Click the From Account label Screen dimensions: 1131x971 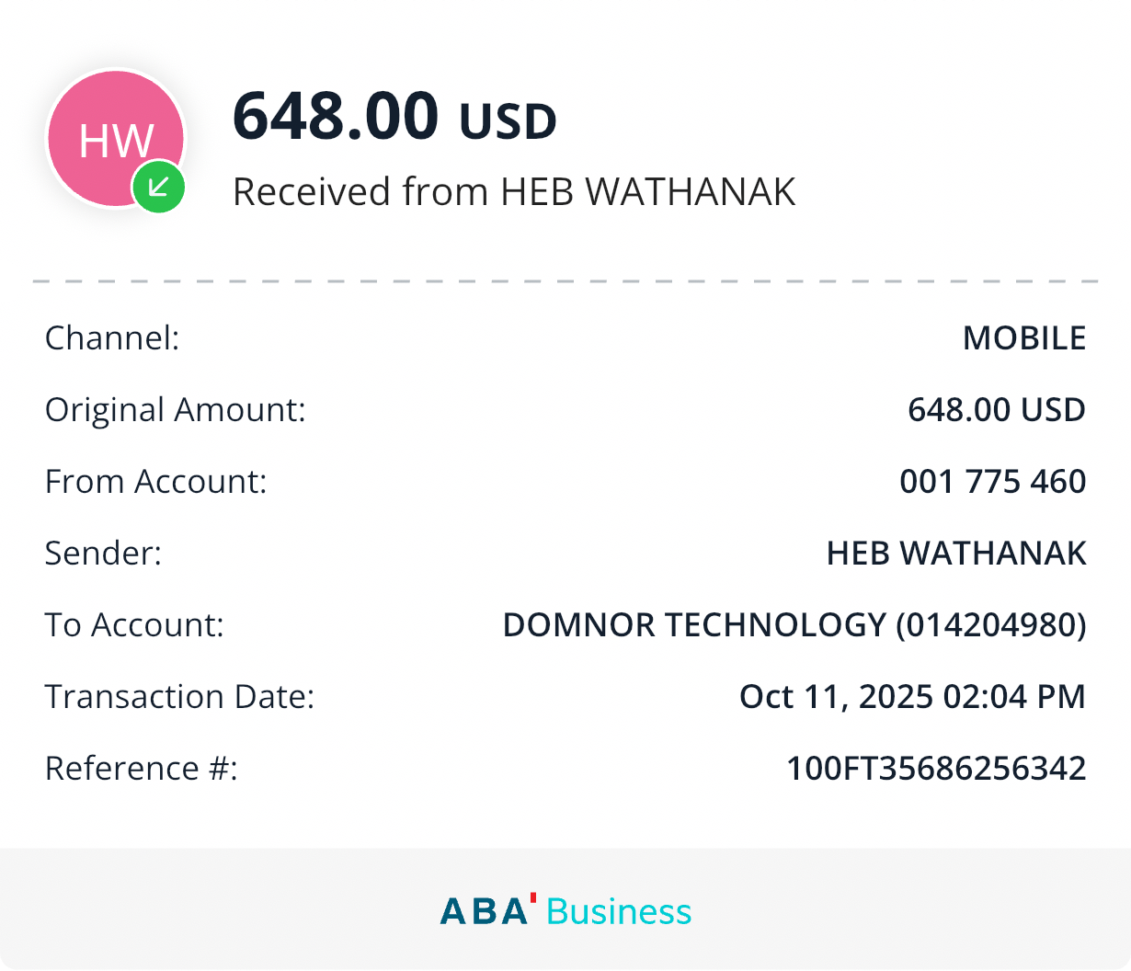155,482
